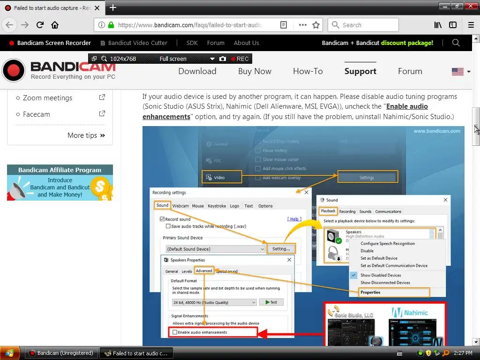Expand More tips in the sidebar

click(86, 135)
